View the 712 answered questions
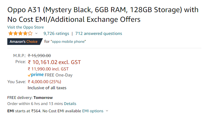203x115 pixels. [99, 34]
